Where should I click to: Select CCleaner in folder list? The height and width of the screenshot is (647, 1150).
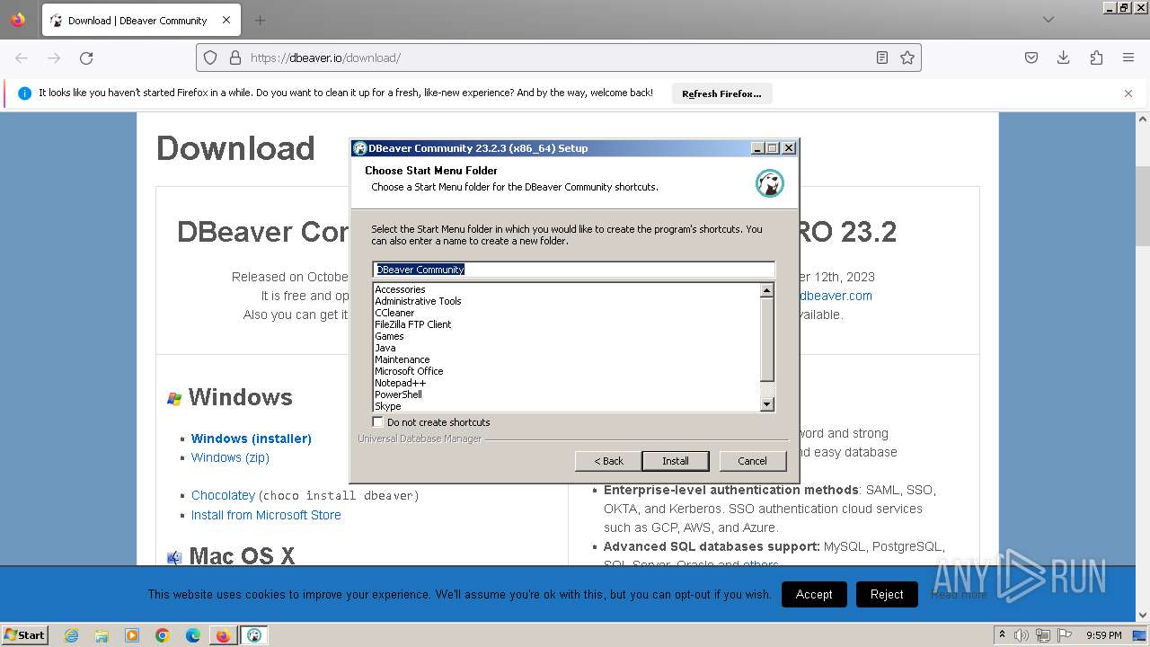(x=394, y=313)
